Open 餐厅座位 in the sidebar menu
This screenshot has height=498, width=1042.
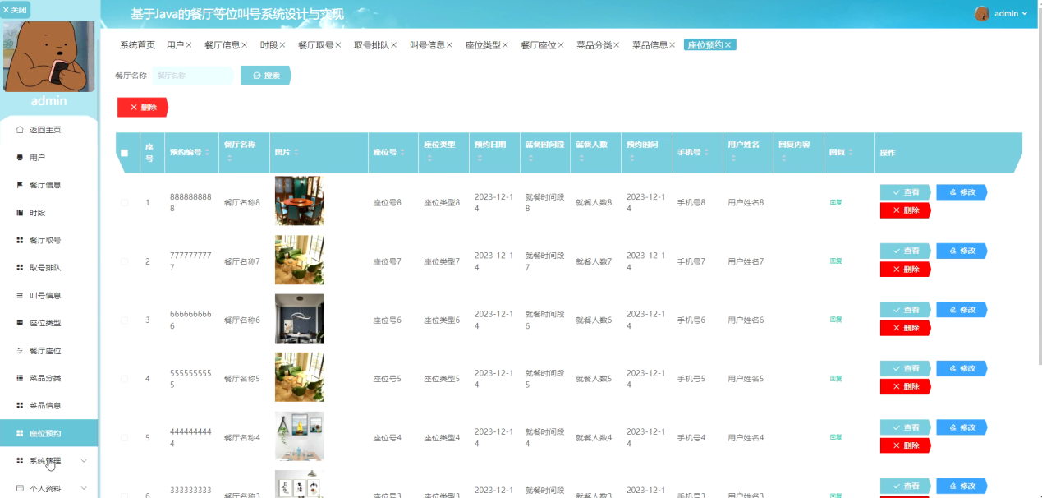click(x=49, y=351)
